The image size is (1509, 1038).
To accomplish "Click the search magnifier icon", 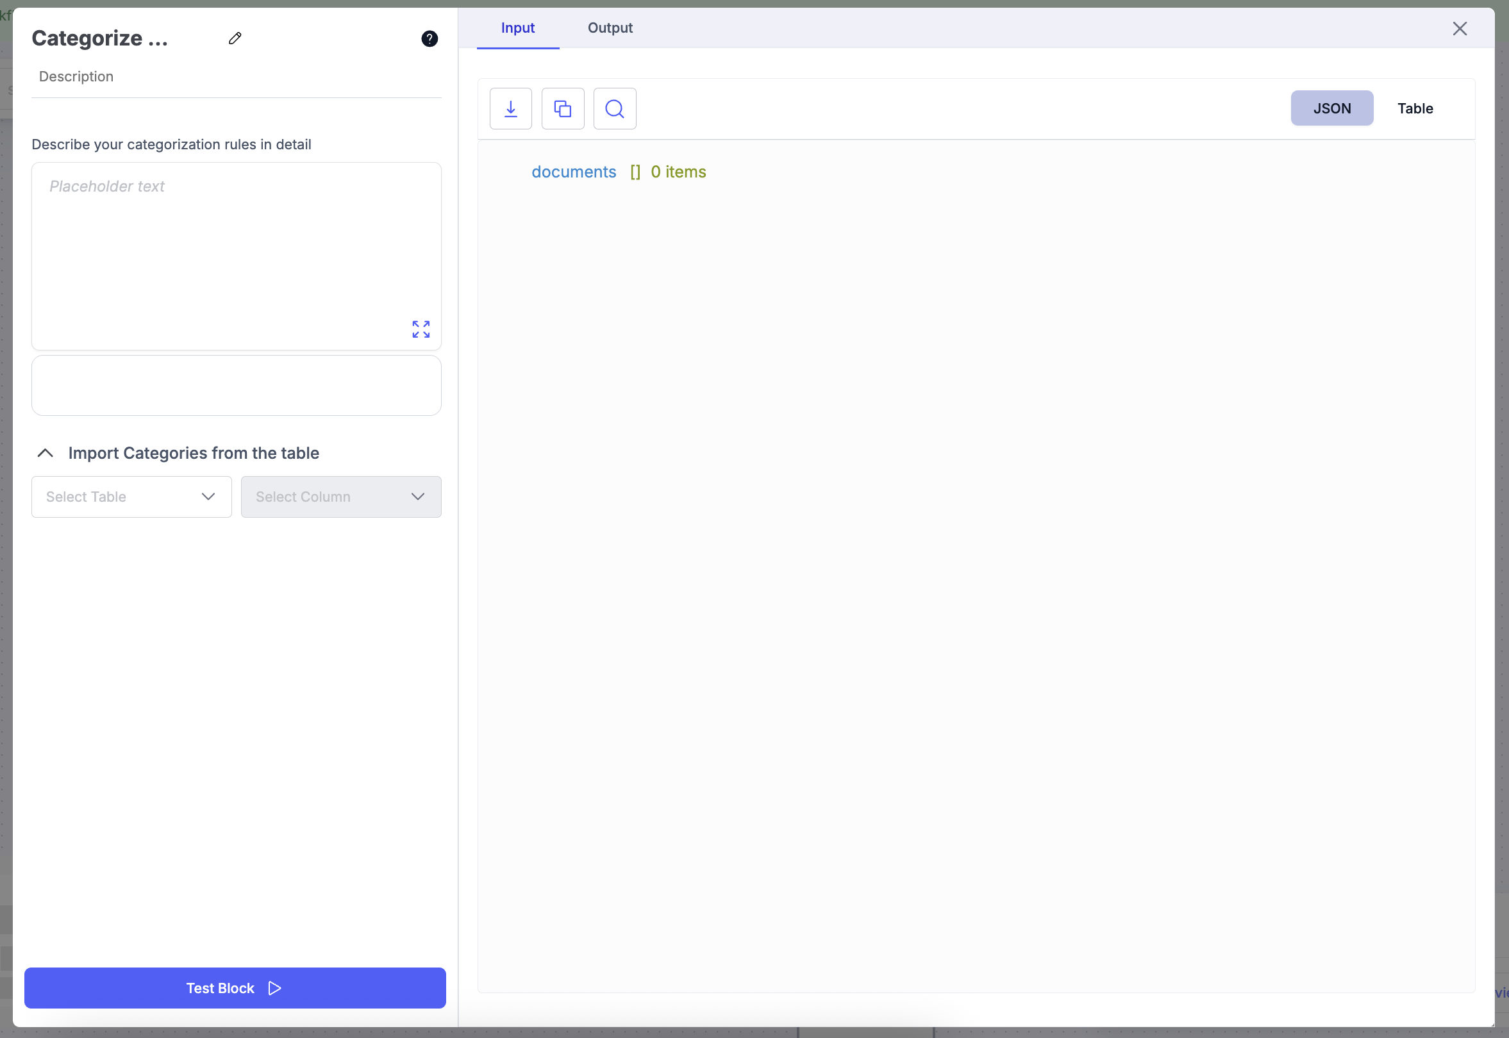I will click(x=615, y=109).
